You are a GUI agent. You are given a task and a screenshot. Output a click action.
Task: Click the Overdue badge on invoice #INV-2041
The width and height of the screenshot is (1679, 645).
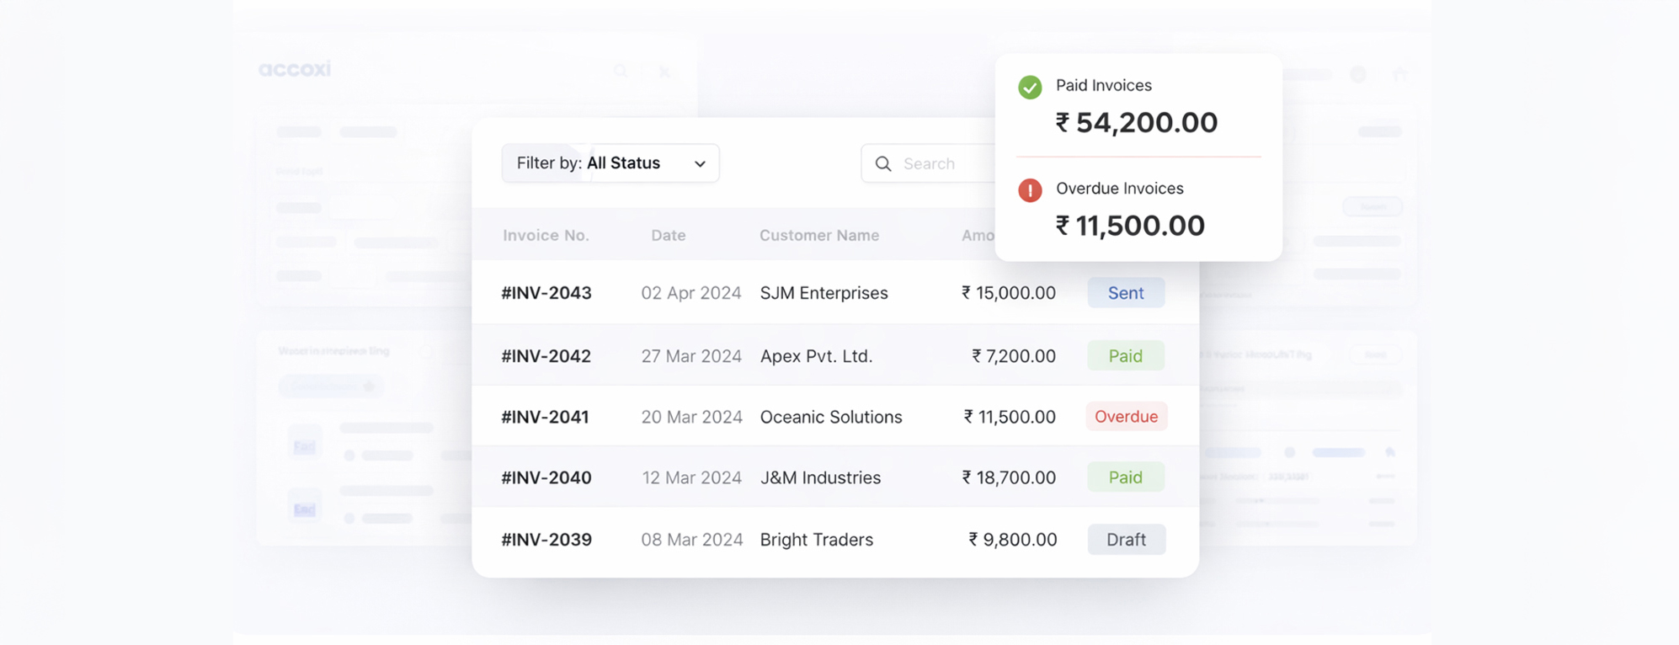click(x=1126, y=416)
